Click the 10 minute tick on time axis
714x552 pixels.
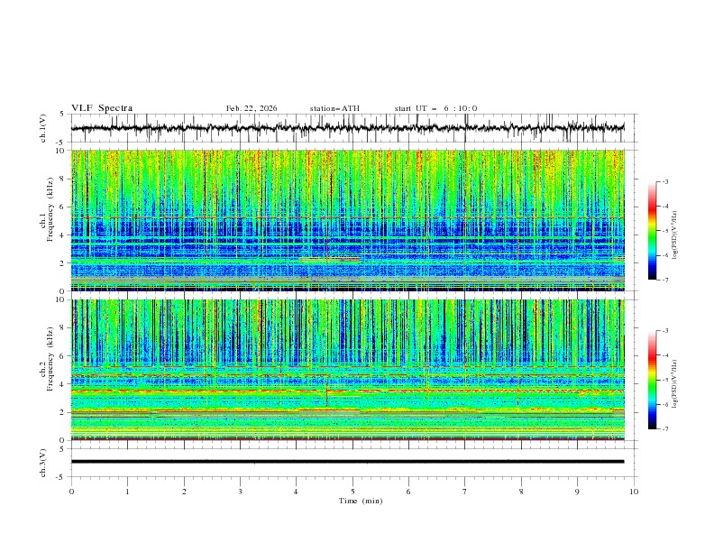pos(634,492)
